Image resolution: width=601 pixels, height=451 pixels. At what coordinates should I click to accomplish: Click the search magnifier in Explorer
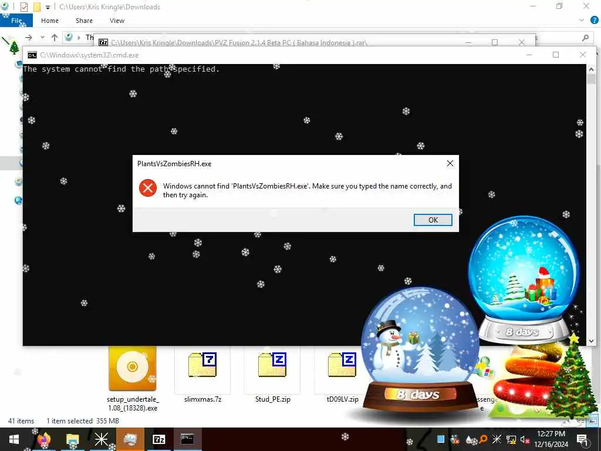point(585,38)
